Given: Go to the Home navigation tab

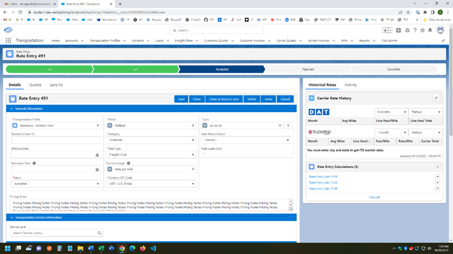Looking at the screenshot, I should click(x=56, y=41).
